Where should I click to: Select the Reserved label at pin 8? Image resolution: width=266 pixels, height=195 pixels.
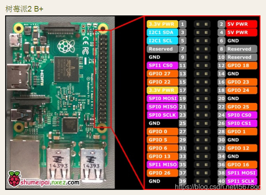[241, 49]
